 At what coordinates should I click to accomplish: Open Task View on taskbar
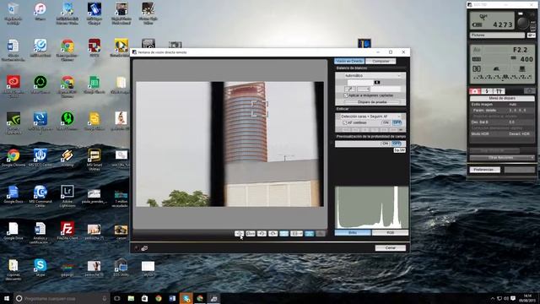click(x=117, y=298)
